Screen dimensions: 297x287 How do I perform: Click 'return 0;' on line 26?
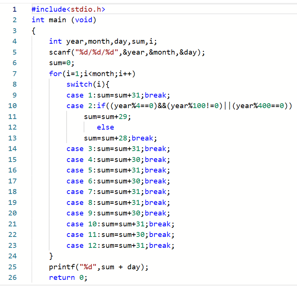(68, 278)
